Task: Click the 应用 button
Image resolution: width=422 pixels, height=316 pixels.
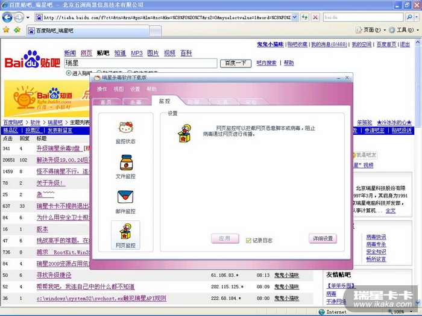Action: [225, 238]
